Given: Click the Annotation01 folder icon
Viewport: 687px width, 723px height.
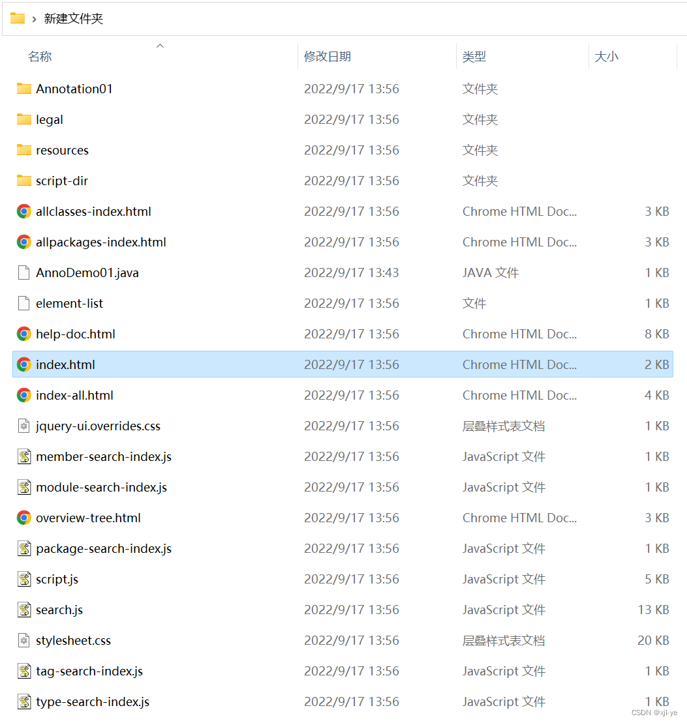Looking at the screenshot, I should pyautogui.click(x=24, y=89).
